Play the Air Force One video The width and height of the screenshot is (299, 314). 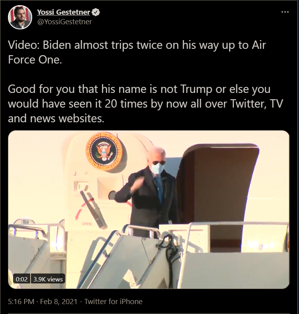click(x=149, y=210)
